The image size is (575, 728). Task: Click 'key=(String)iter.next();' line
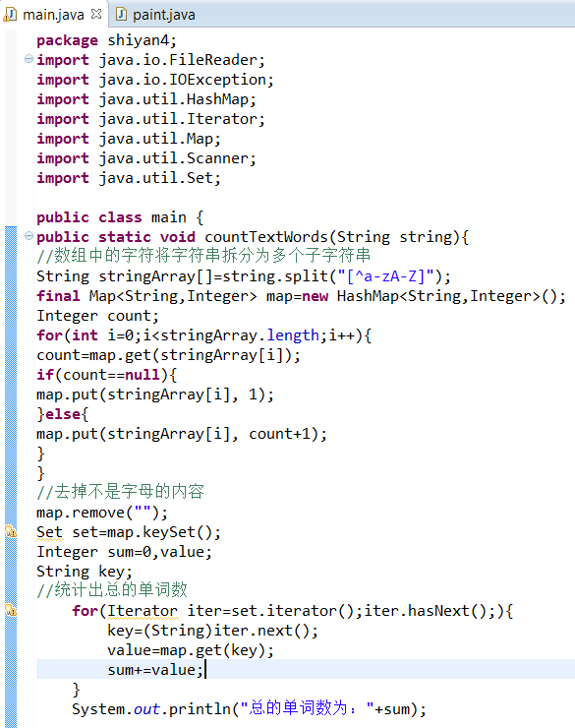tap(213, 631)
